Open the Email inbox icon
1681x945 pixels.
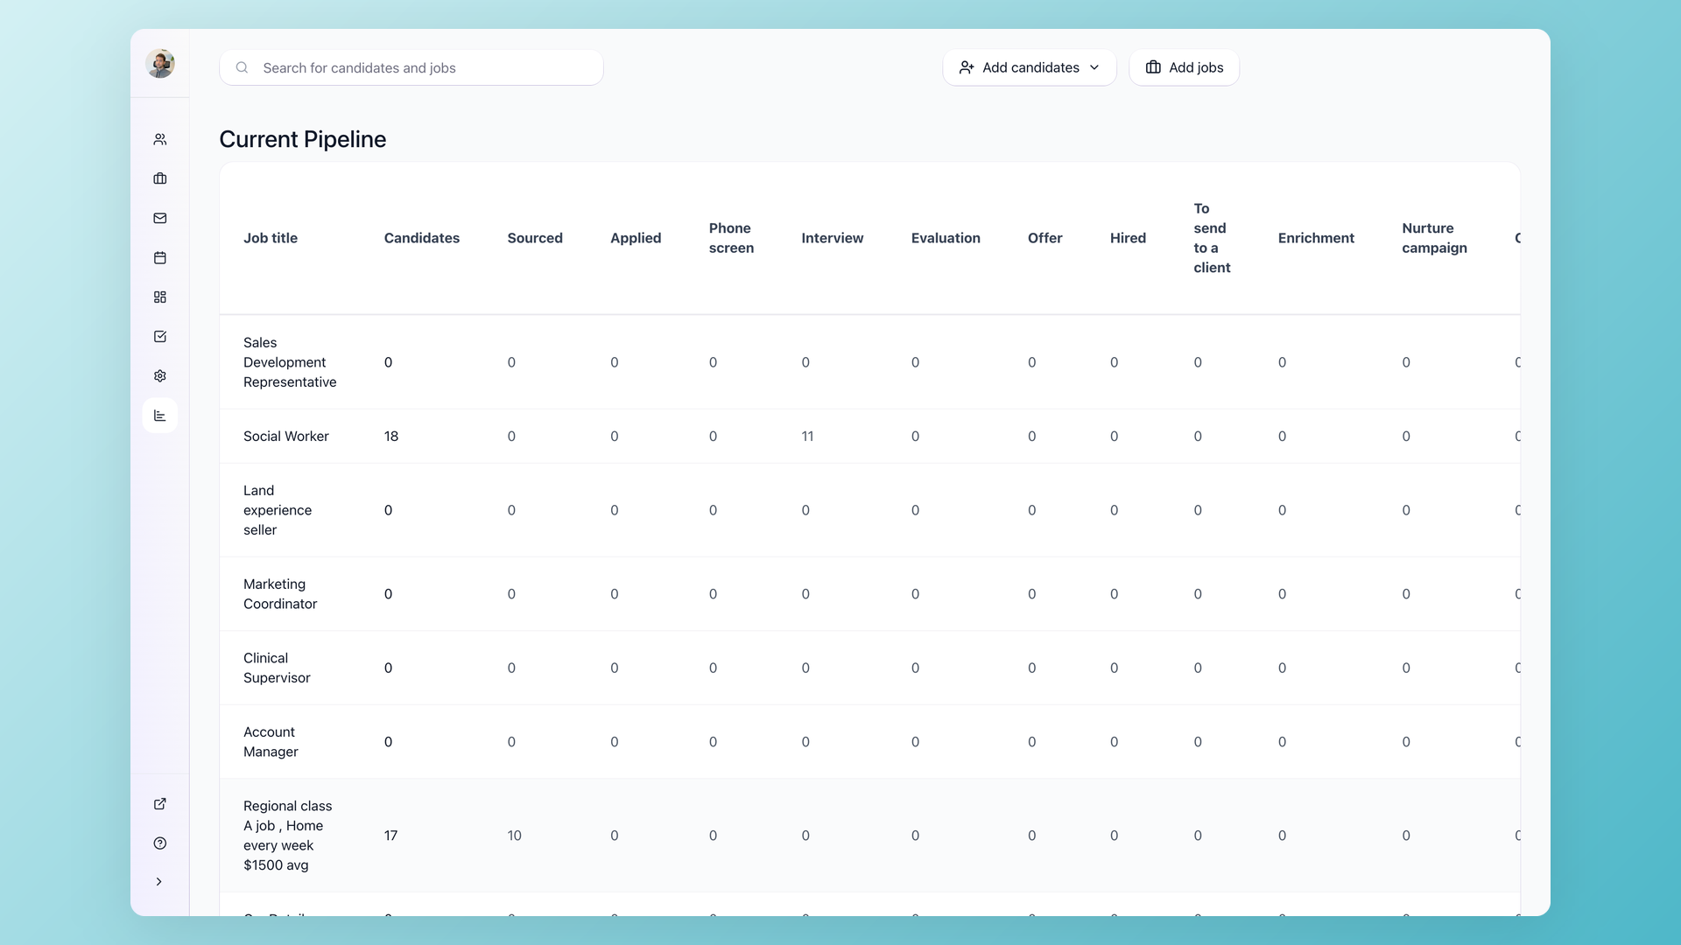[x=160, y=218]
